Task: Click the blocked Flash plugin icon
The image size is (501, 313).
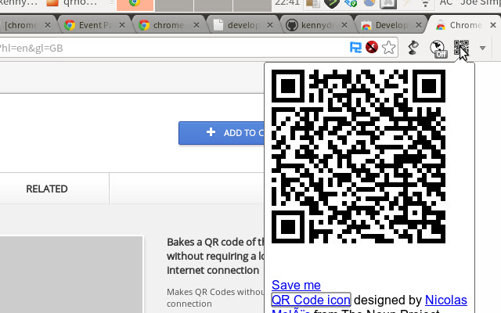Action: (x=372, y=47)
